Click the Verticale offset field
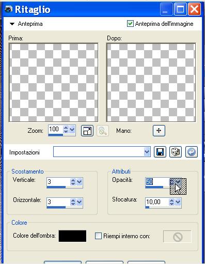This screenshot has height=264, width=205. [x=58, y=182]
